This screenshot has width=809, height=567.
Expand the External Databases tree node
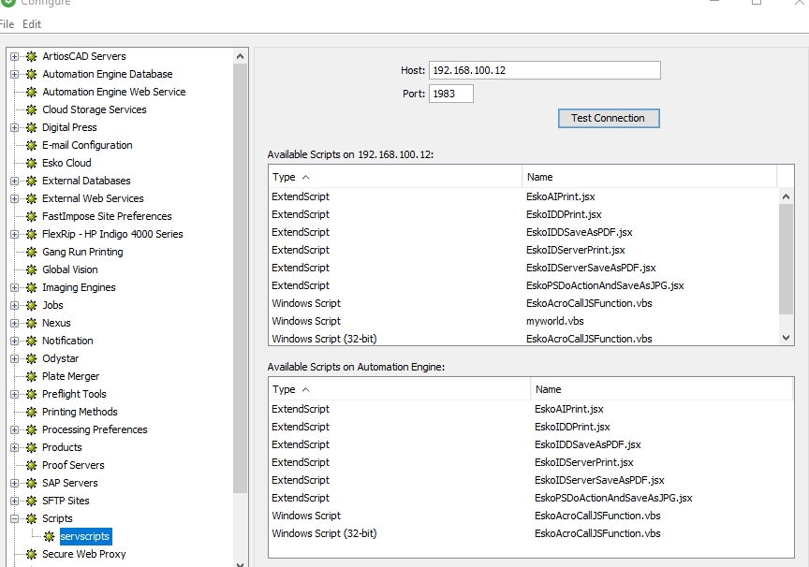pos(15,181)
